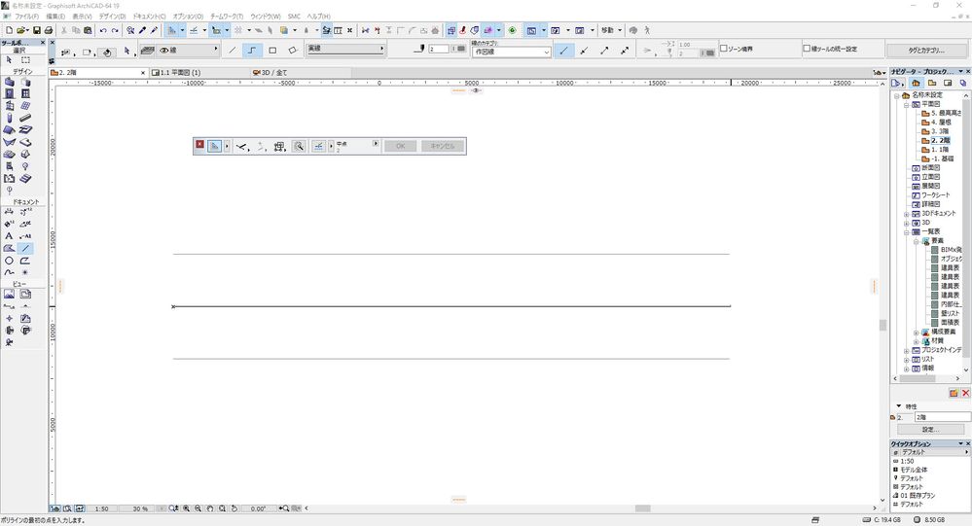The image size is (972, 526).
Task: Select rectangle geometry method
Action: pos(272,51)
